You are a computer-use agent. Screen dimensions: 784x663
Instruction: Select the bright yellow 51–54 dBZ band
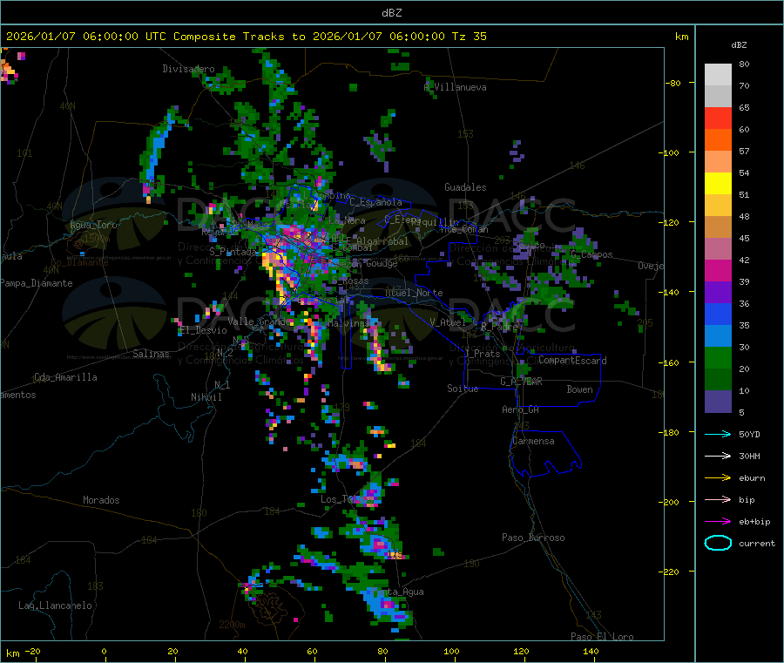[718, 184]
